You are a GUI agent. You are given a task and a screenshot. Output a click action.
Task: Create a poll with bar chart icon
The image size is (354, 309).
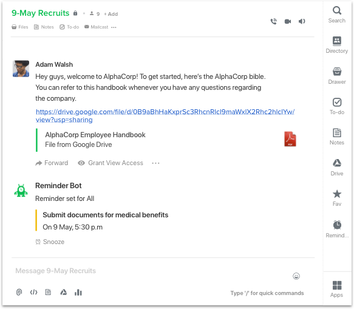click(78, 292)
